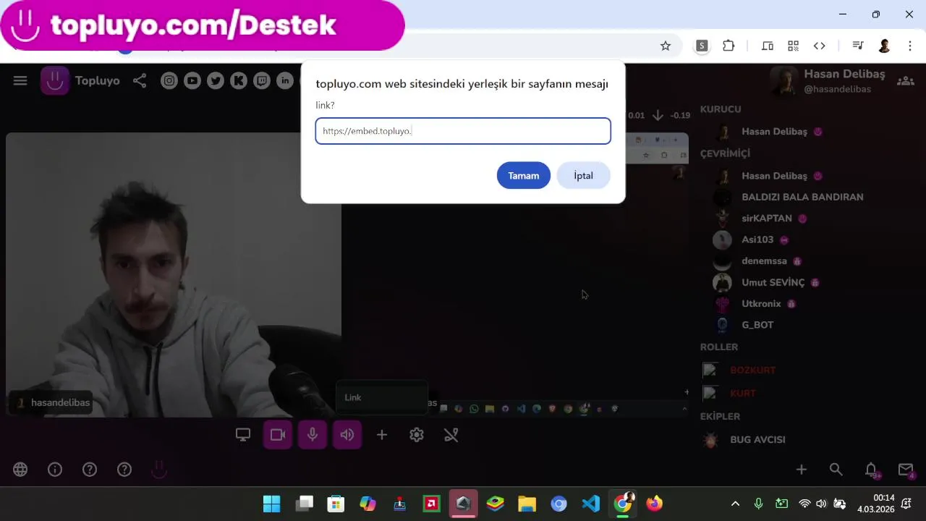This screenshot has height=521, width=926.
Task: Click the down arrow next to -0.19
Action: click(x=658, y=115)
